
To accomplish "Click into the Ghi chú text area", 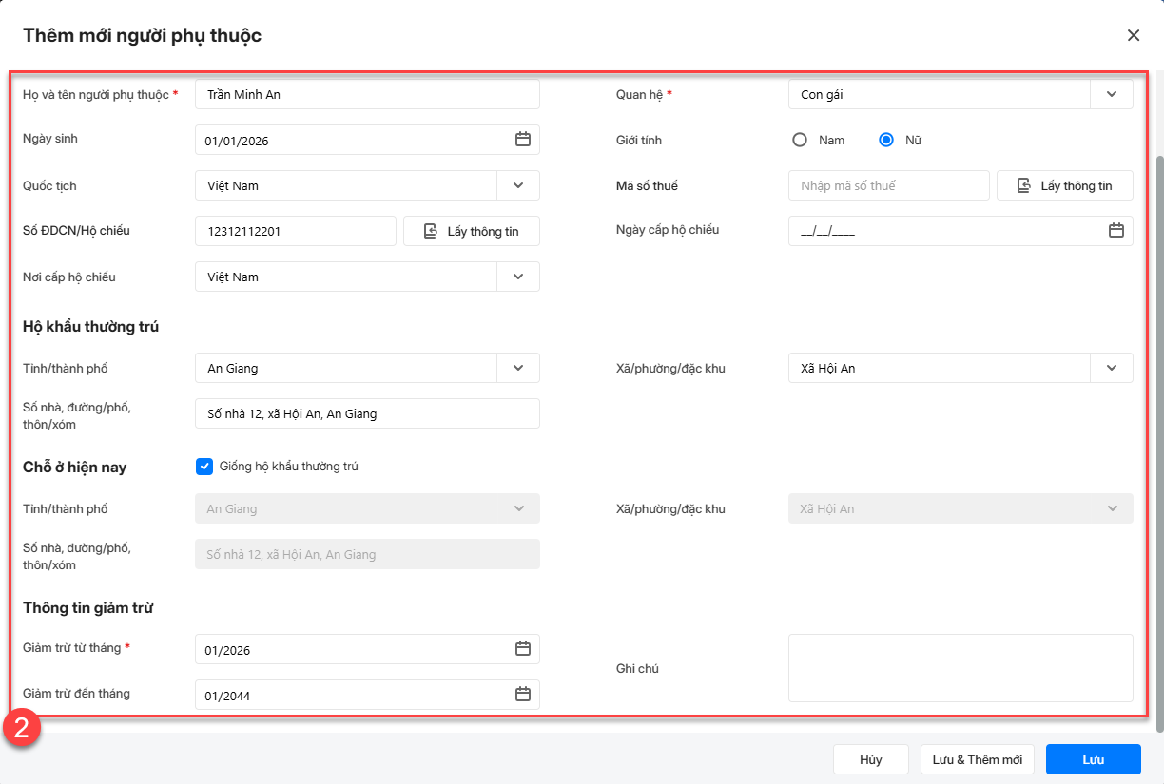I will click(x=960, y=668).
